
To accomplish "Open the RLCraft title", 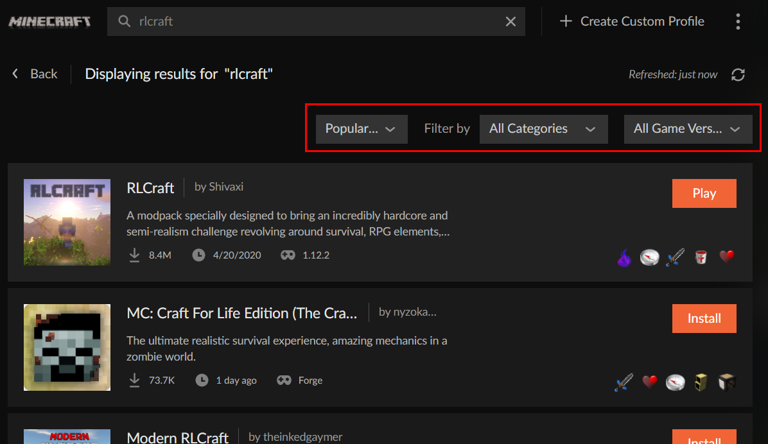I will coord(150,188).
